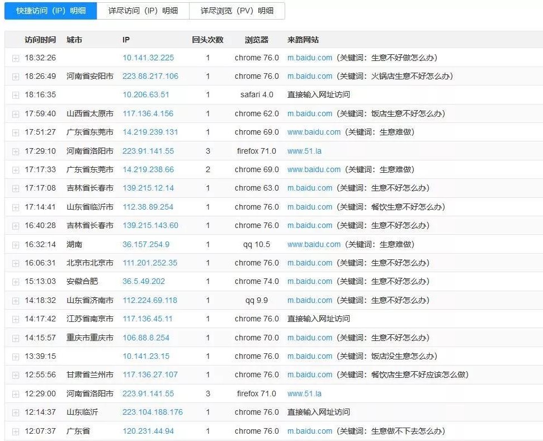The image size is (543, 441).
Task: Click the 回头次数 column header
Action: click(208, 40)
